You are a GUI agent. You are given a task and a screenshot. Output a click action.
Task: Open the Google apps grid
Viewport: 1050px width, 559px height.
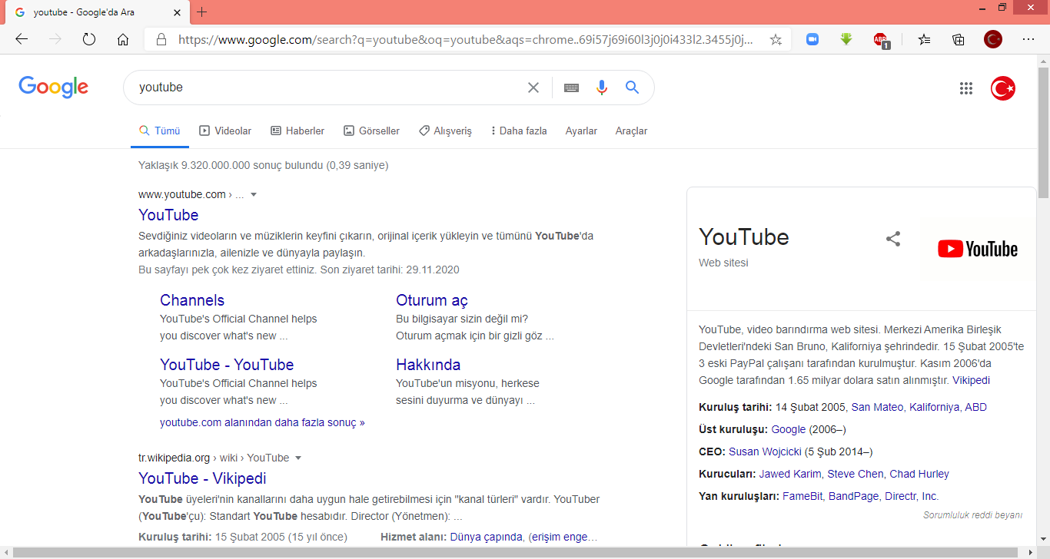coord(966,88)
